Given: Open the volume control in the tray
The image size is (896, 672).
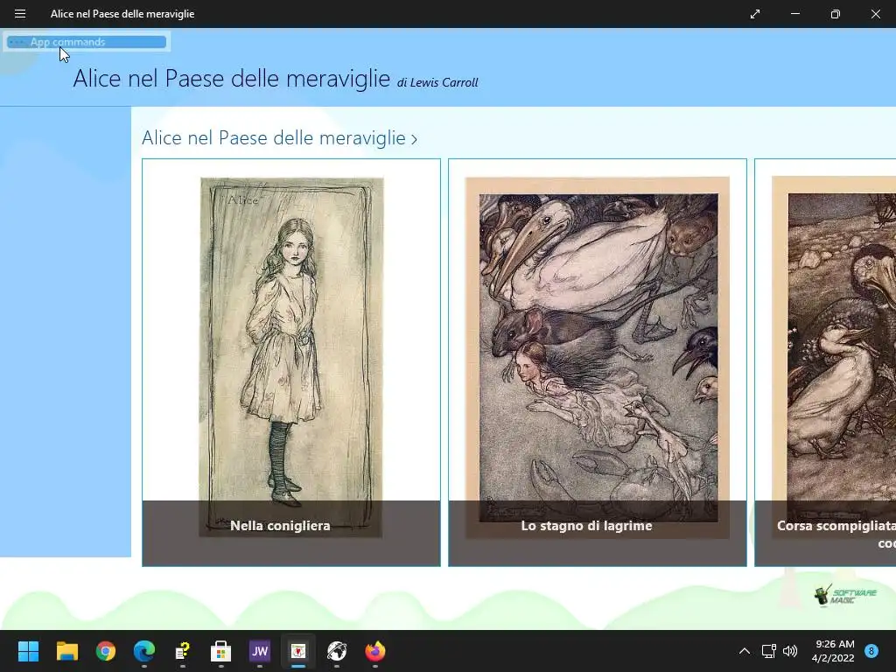Looking at the screenshot, I should (x=790, y=651).
